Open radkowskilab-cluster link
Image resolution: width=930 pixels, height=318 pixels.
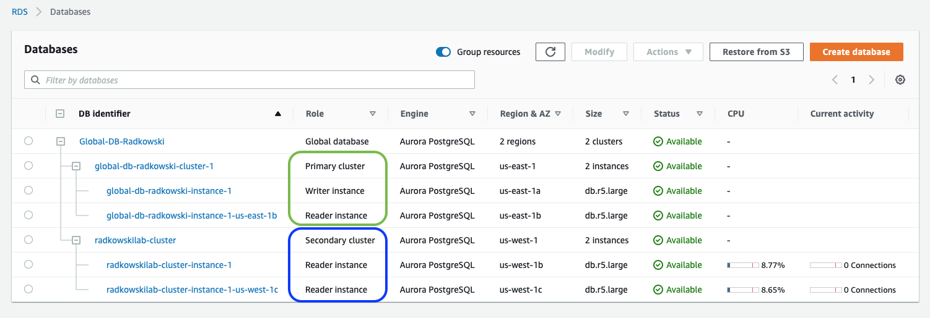click(135, 240)
